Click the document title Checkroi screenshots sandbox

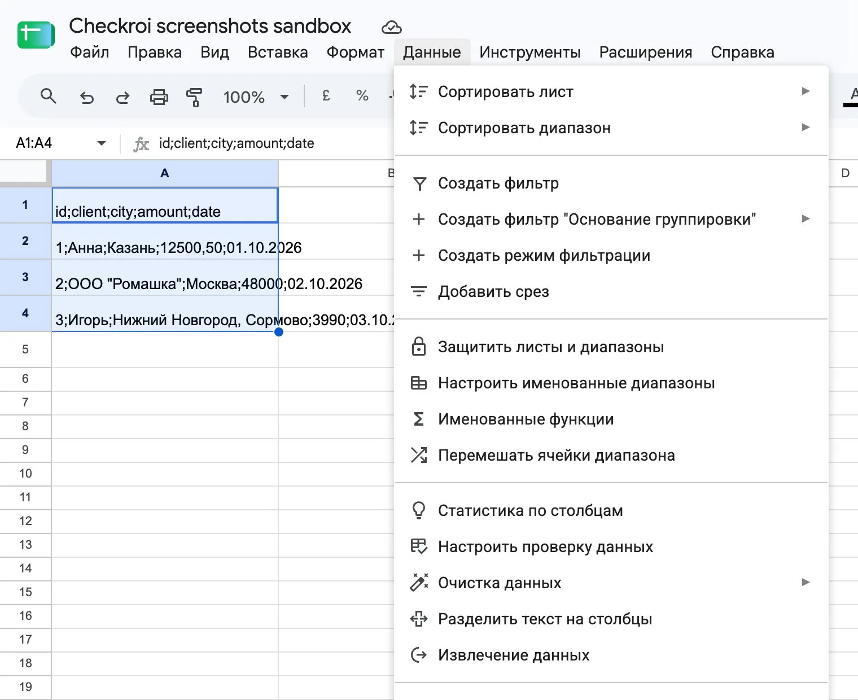click(210, 26)
